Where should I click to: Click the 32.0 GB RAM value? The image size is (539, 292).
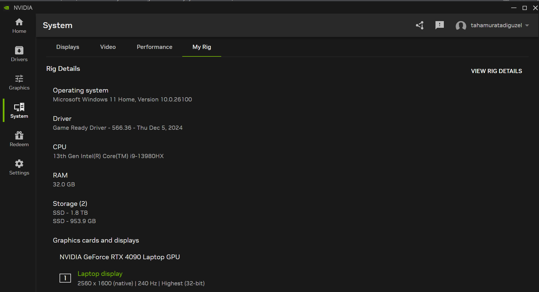(x=64, y=184)
